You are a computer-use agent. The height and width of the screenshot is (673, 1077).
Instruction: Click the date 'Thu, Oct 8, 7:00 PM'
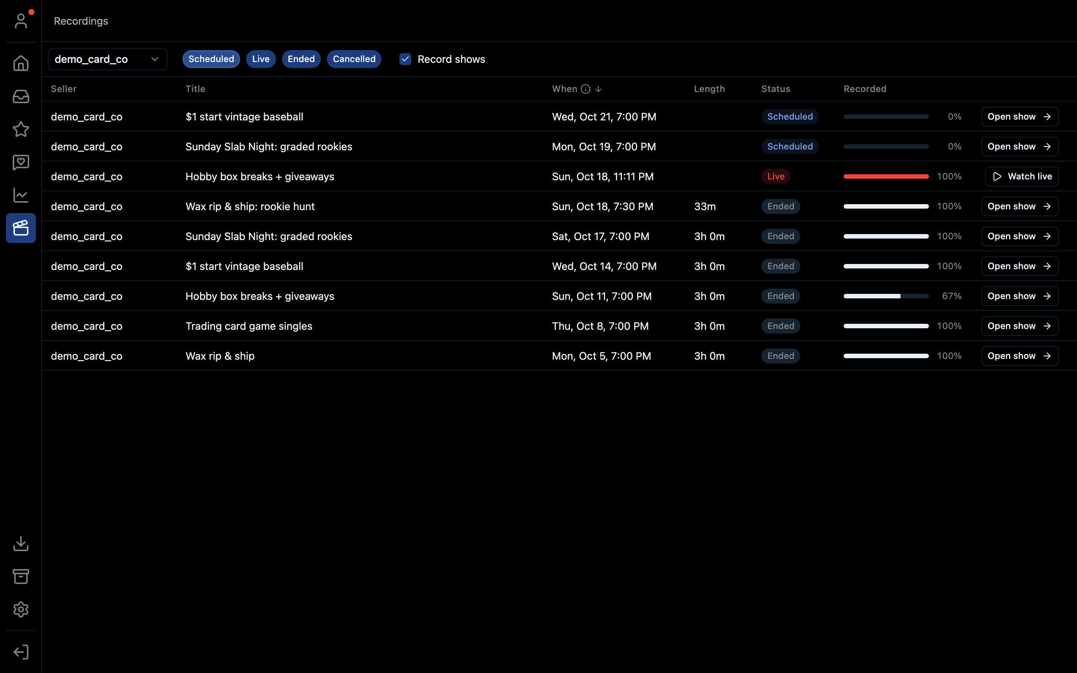click(600, 326)
